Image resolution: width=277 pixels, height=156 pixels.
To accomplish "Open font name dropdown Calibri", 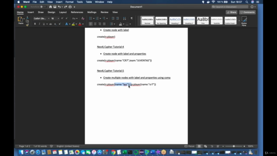I will tap(49, 18).
